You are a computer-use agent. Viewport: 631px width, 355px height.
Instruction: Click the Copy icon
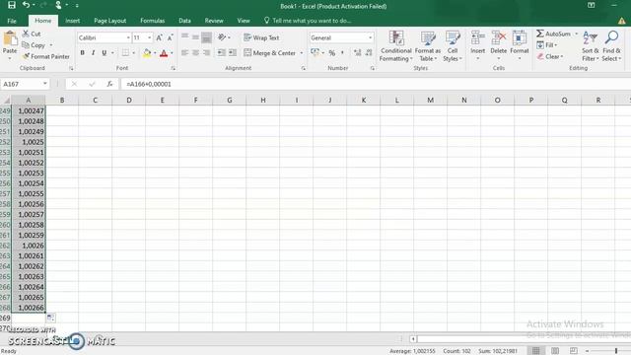click(x=26, y=45)
